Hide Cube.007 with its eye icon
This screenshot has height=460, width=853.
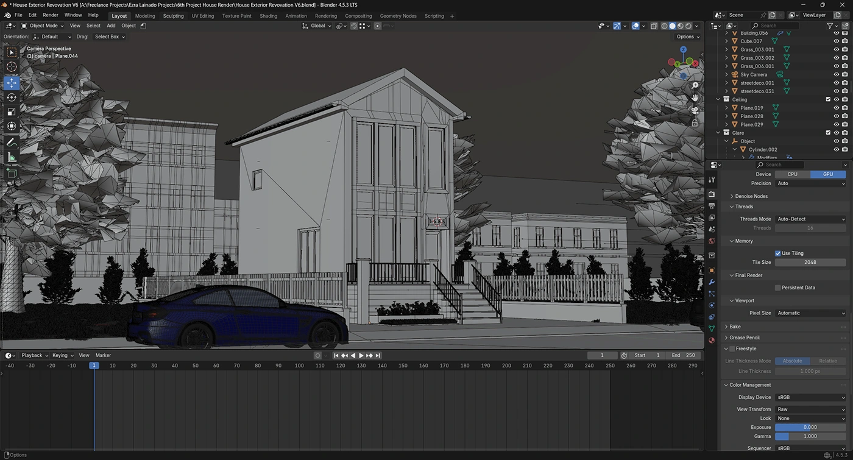(836, 41)
